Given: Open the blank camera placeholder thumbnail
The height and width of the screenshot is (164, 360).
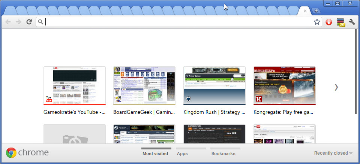Looking at the screenshot, I should (x=75, y=134).
